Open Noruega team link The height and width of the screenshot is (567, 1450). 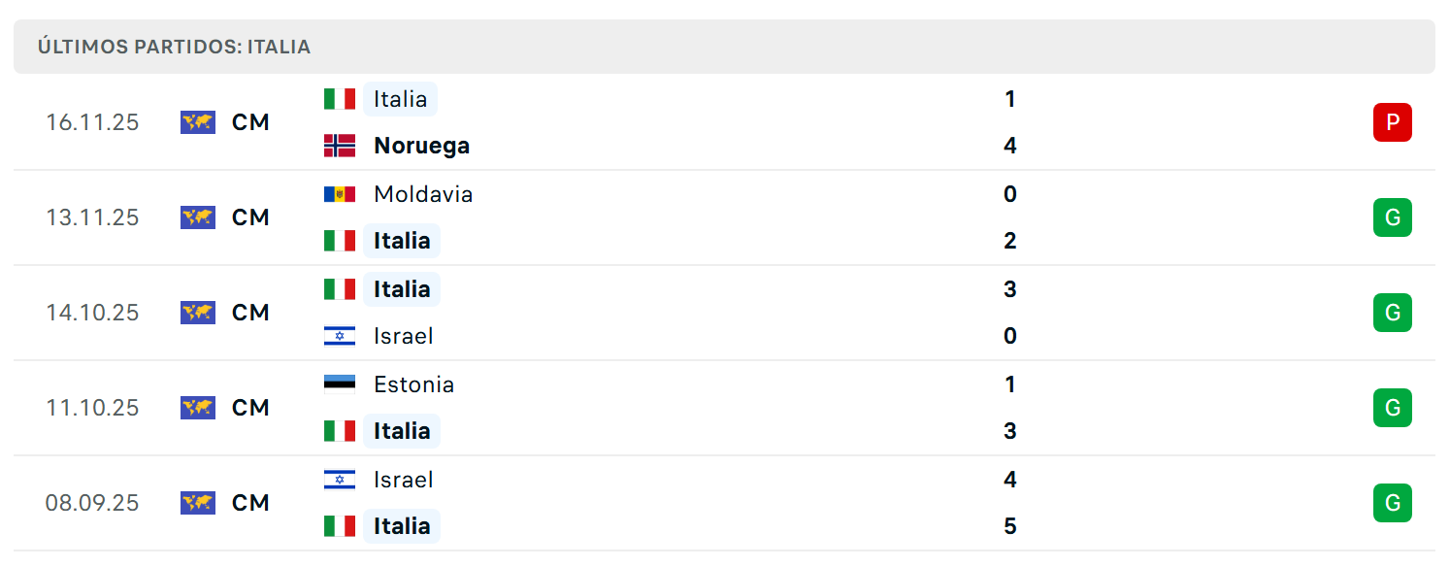pos(421,146)
